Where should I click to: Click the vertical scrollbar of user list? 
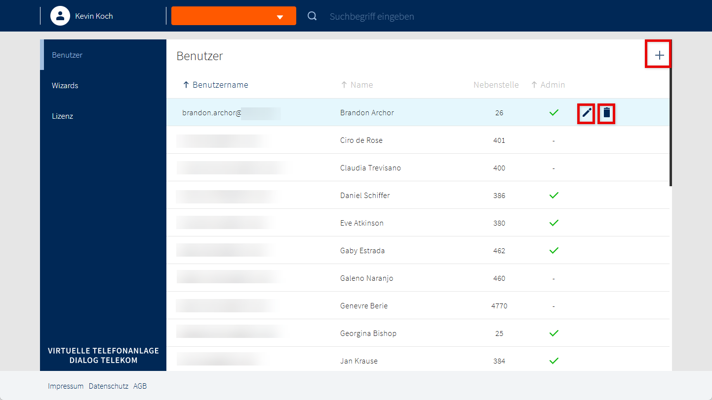(671, 128)
